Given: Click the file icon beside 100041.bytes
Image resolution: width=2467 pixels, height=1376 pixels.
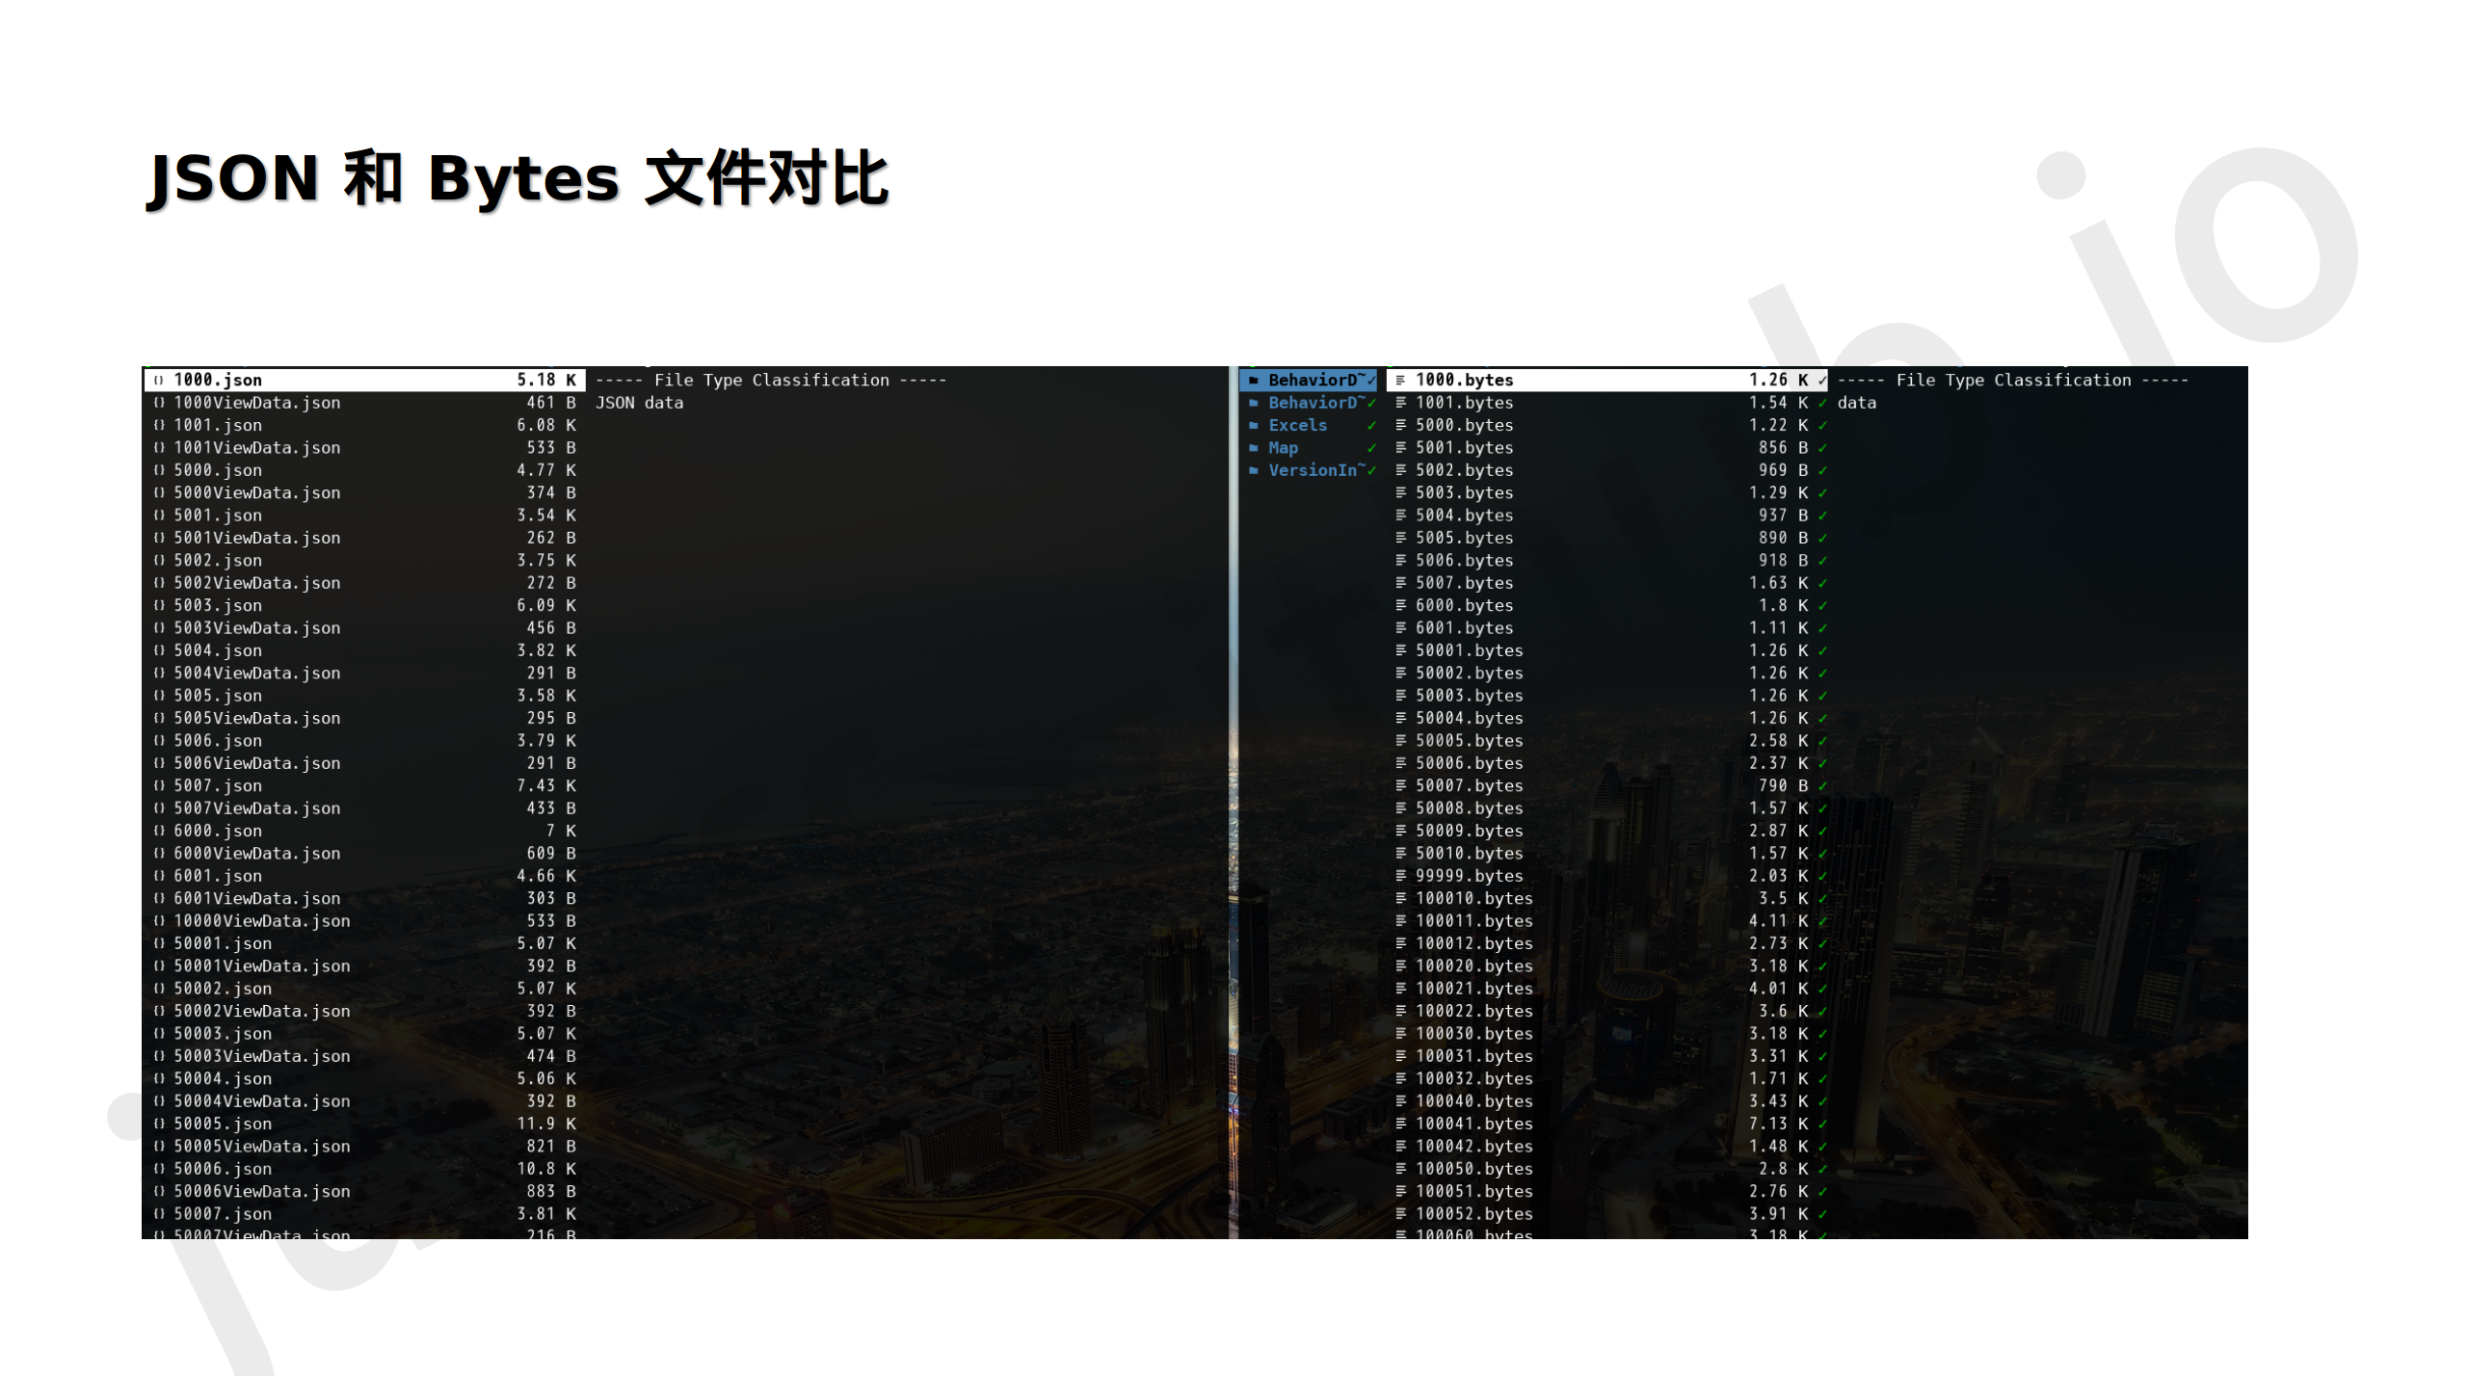Looking at the screenshot, I should (x=1401, y=1124).
